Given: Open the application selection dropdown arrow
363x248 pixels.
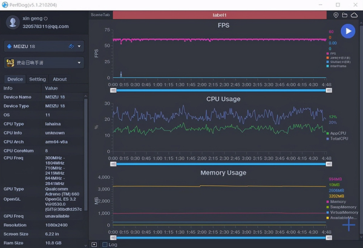Looking at the screenshot, I should 79,62.
